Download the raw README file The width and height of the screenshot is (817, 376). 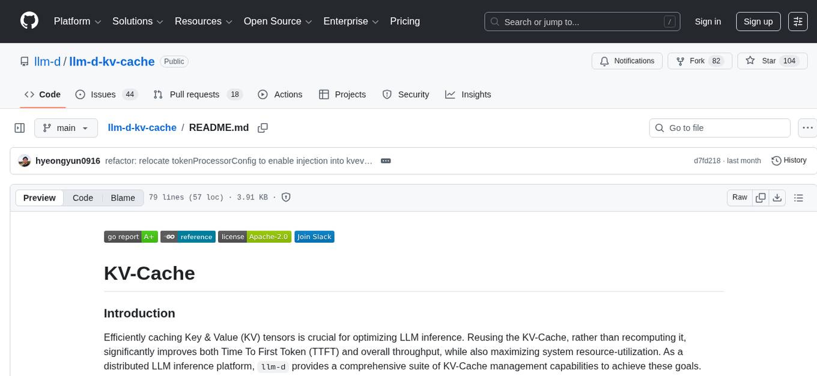pyautogui.click(x=777, y=197)
